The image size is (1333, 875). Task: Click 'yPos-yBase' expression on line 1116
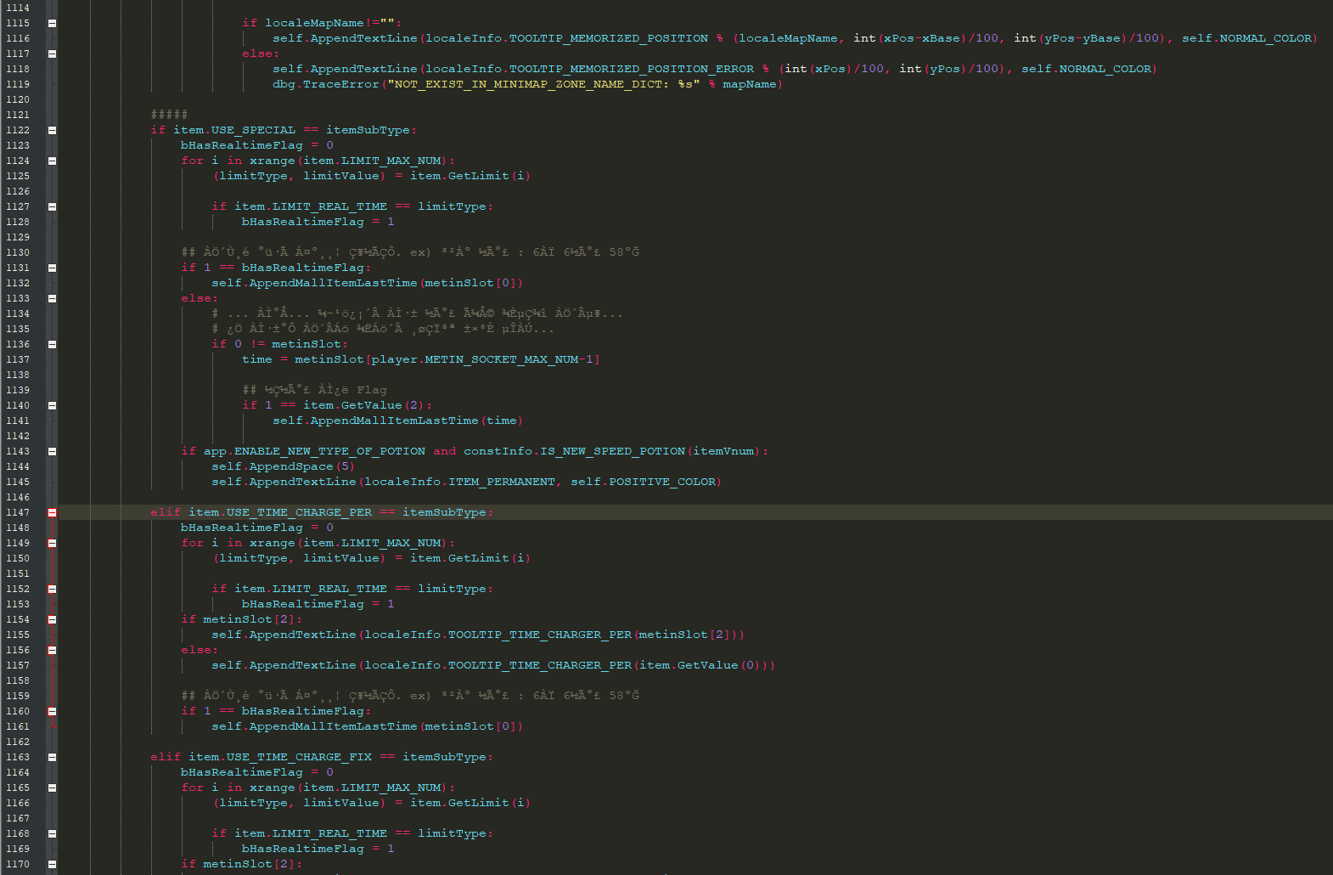(x=1083, y=38)
